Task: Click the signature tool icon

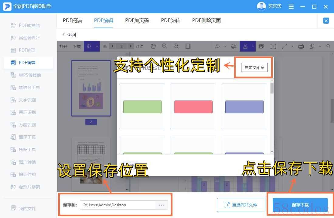Action: click(233, 46)
